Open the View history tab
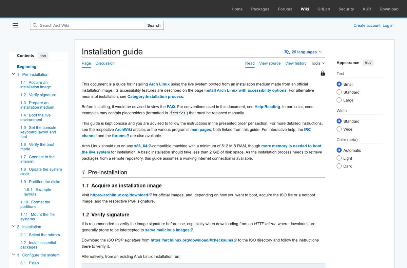 coord(296,63)
